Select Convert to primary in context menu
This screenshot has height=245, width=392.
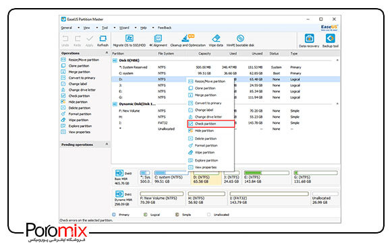211,103
